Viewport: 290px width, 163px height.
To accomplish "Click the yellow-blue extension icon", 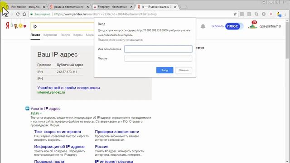I will click(279, 14).
